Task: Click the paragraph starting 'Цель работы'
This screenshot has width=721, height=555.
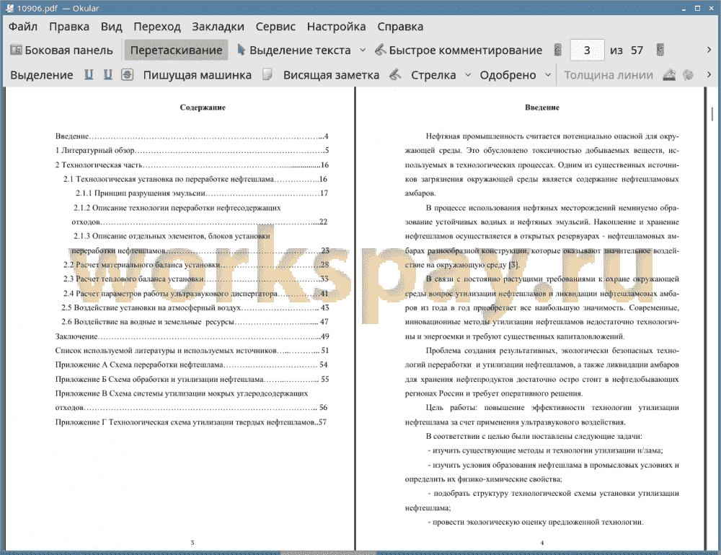Action: click(541, 415)
